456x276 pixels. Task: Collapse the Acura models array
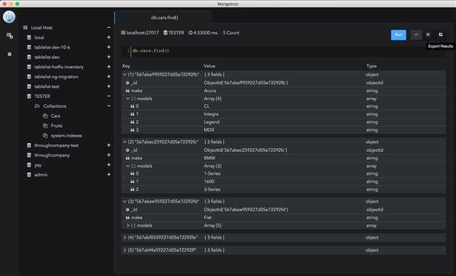tap(128, 99)
